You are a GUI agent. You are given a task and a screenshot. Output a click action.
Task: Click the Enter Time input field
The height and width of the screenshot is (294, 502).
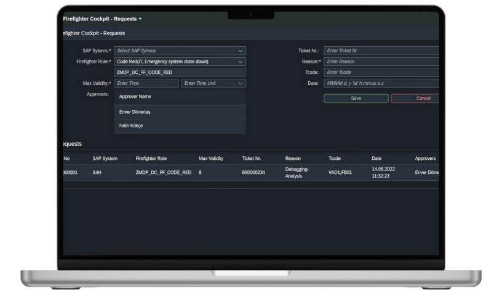click(146, 83)
